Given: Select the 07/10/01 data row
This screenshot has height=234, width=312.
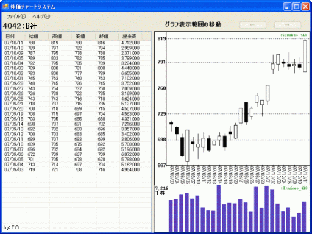Looking at the screenshot, I should (x=77, y=79).
